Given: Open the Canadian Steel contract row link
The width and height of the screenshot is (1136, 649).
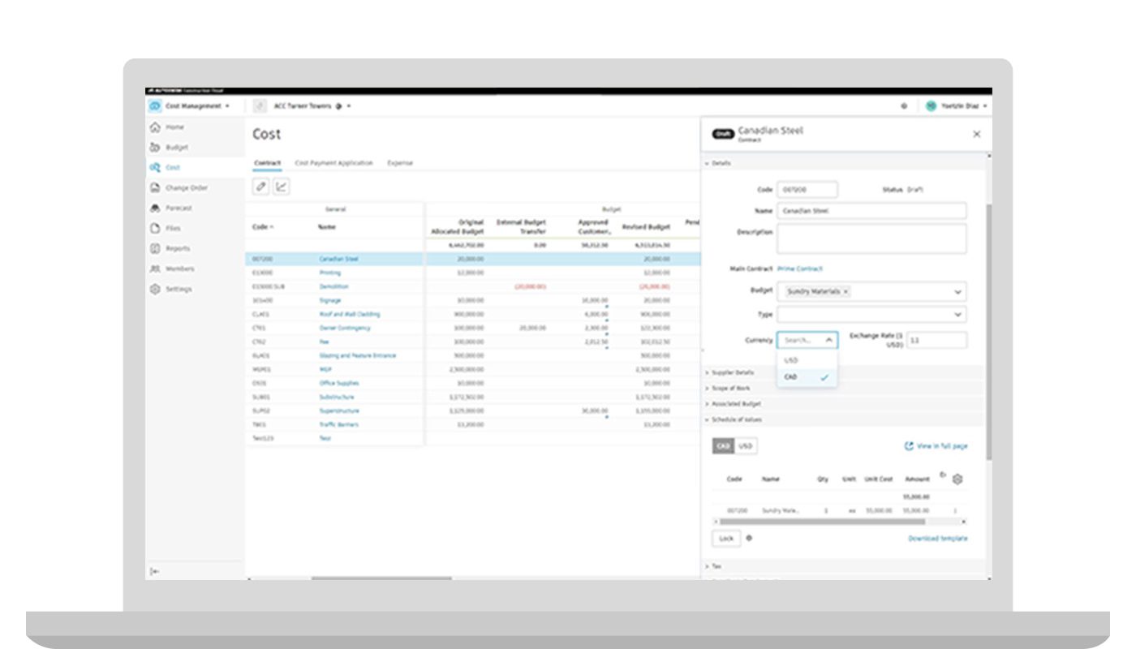Looking at the screenshot, I should pyautogui.click(x=338, y=260).
